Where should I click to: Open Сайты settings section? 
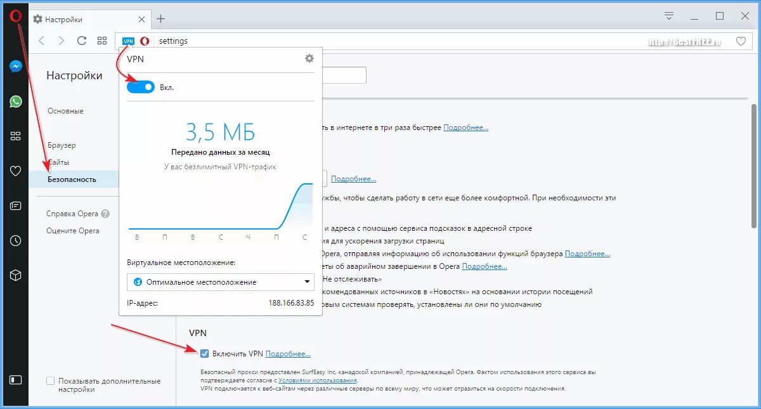tap(58, 162)
